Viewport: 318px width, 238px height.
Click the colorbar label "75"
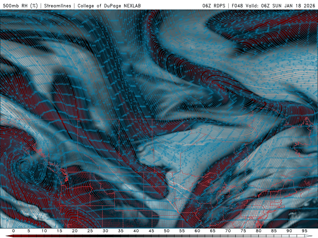(x=243, y=231)
